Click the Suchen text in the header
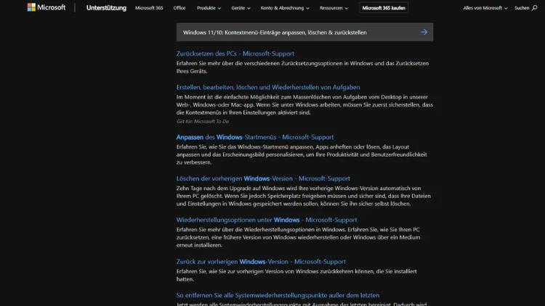Viewport: 545px width, 306px height. 522,8
